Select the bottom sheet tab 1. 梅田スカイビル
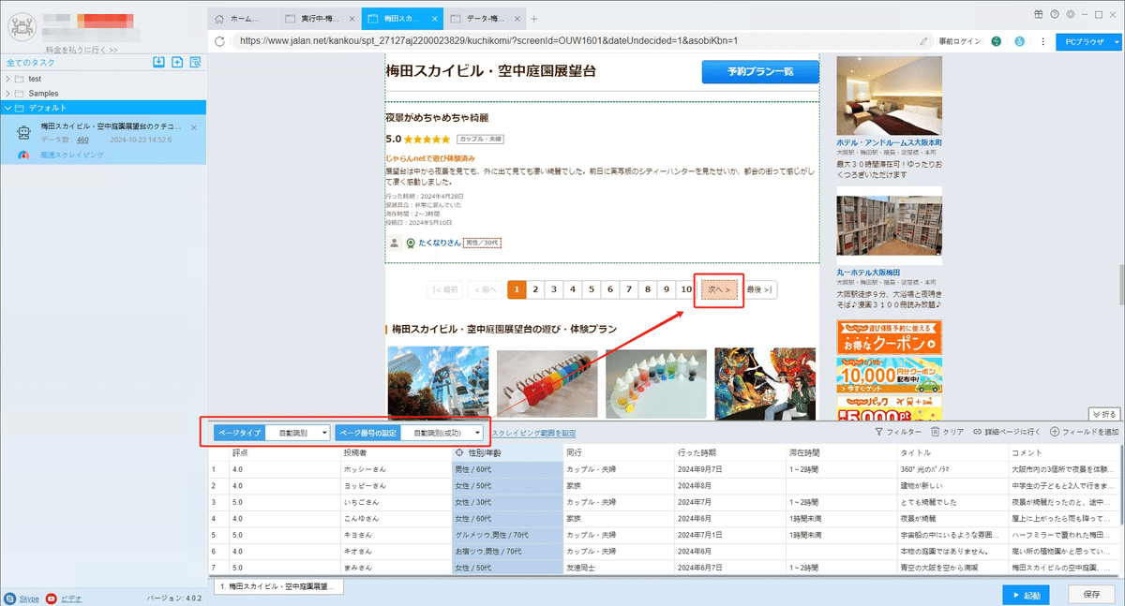Screen dimensions: 1125x606 pyautogui.click(x=277, y=586)
